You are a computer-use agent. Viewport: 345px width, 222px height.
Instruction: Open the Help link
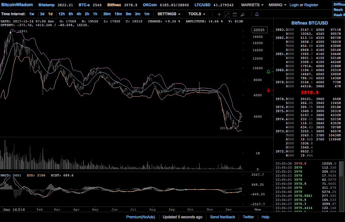click(265, 217)
